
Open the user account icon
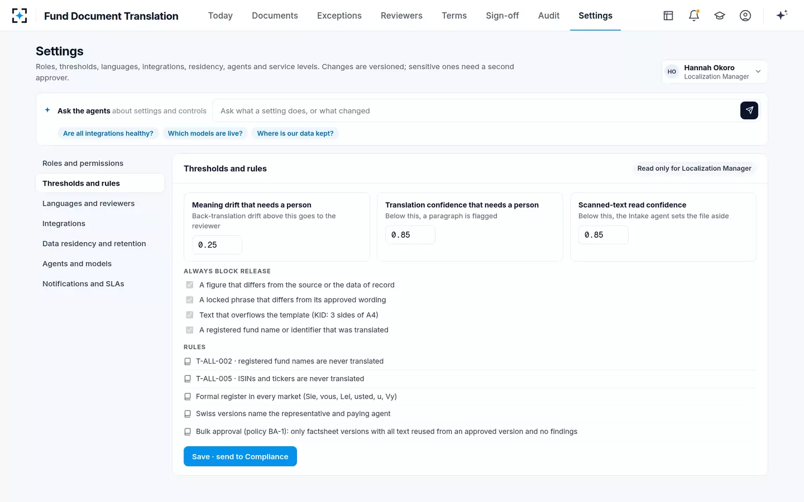(745, 16)
